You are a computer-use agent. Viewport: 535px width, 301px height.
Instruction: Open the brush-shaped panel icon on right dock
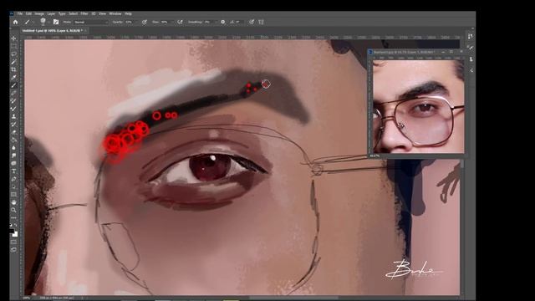pos(471,48)
